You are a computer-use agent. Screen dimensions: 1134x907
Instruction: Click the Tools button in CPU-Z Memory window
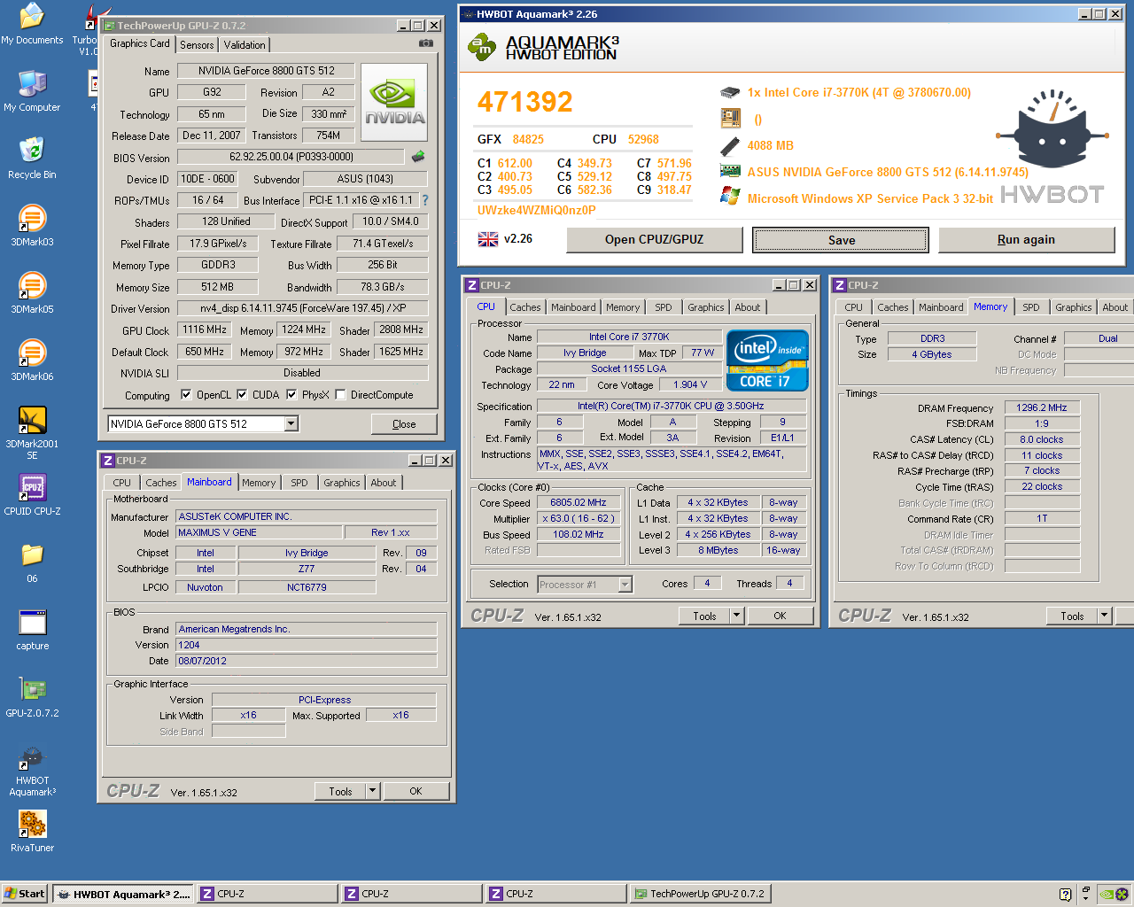click(x=1072, y=616)
